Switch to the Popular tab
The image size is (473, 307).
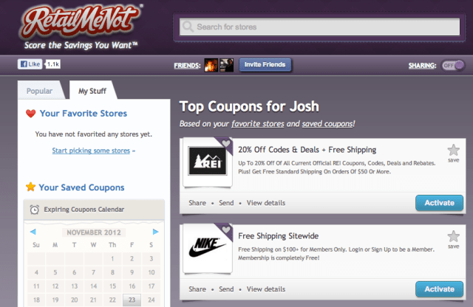point(39,91)
